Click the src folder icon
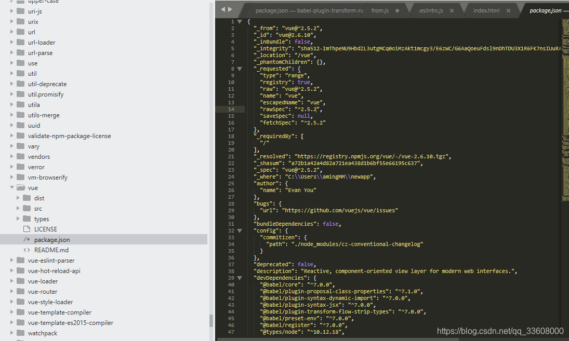 pyautogui.click(x=27, y=208)
